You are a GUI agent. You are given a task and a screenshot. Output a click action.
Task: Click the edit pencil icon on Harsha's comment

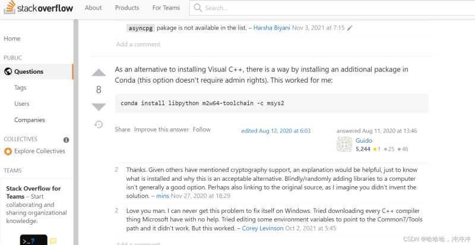[x=350, y=28]
